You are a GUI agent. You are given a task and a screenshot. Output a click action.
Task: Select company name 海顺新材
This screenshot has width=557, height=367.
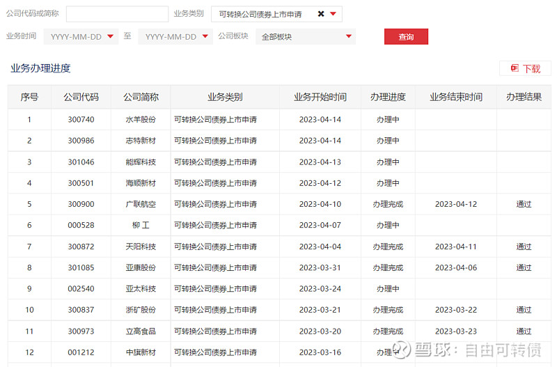141,183
